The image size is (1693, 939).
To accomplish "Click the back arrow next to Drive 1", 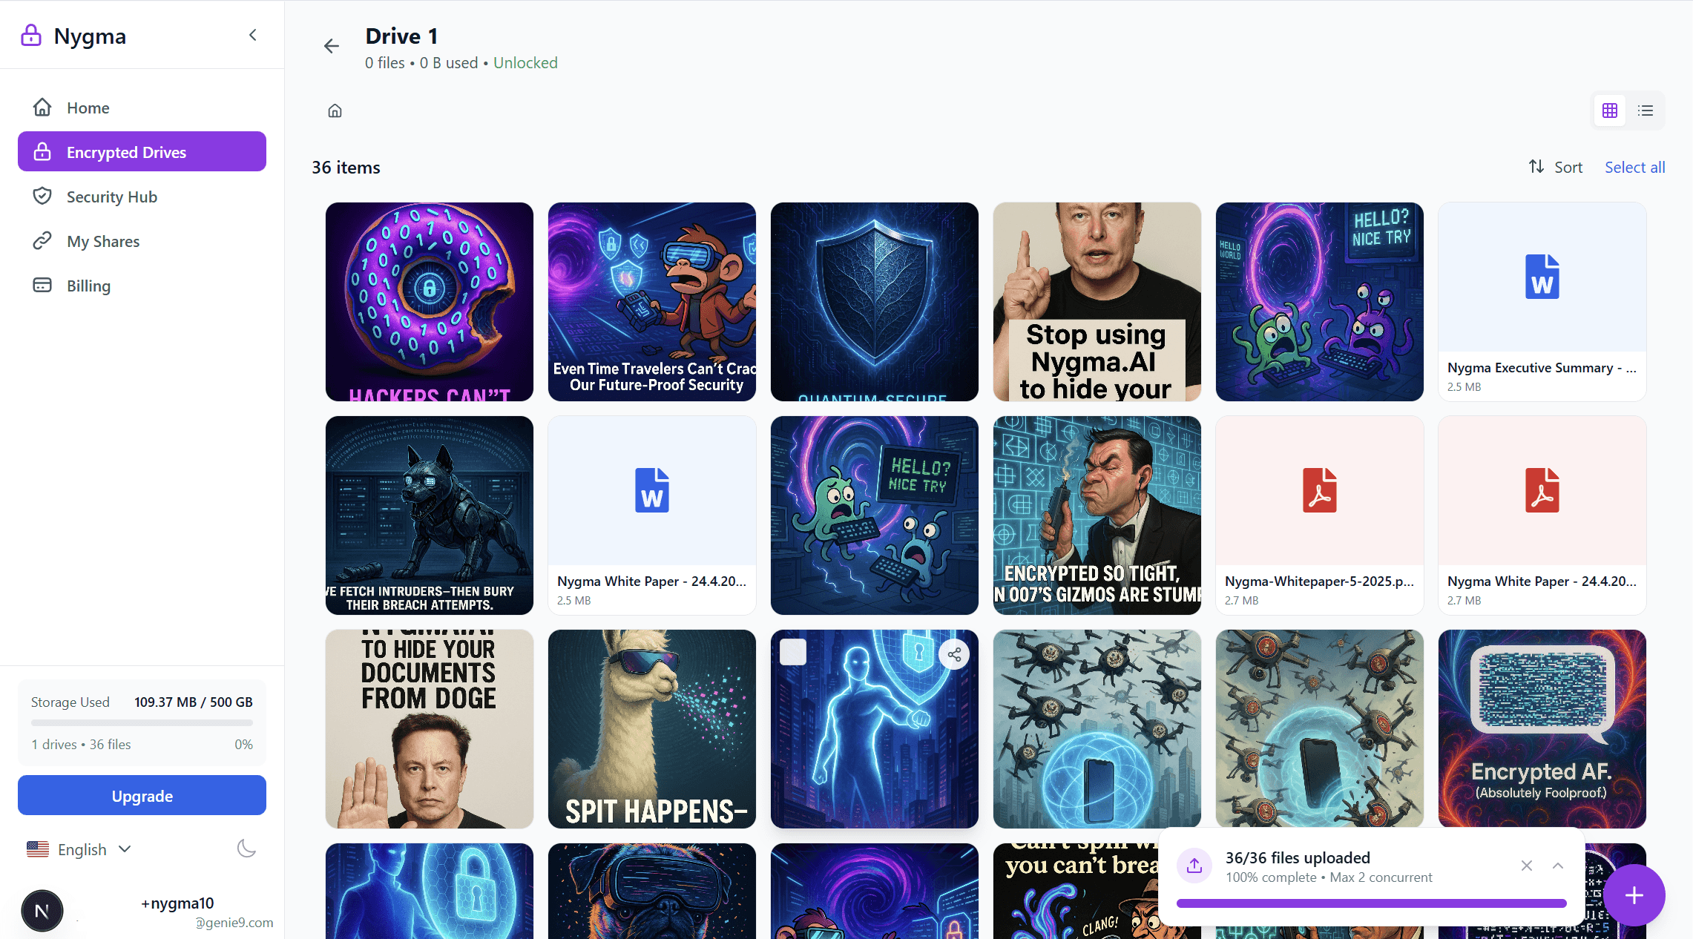I will [x=331, y=45].
